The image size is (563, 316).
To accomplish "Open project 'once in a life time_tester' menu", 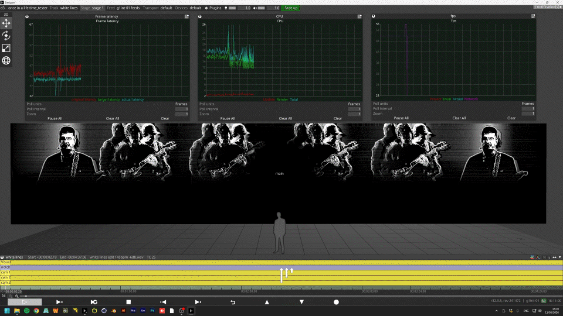I will coord(28,8).
